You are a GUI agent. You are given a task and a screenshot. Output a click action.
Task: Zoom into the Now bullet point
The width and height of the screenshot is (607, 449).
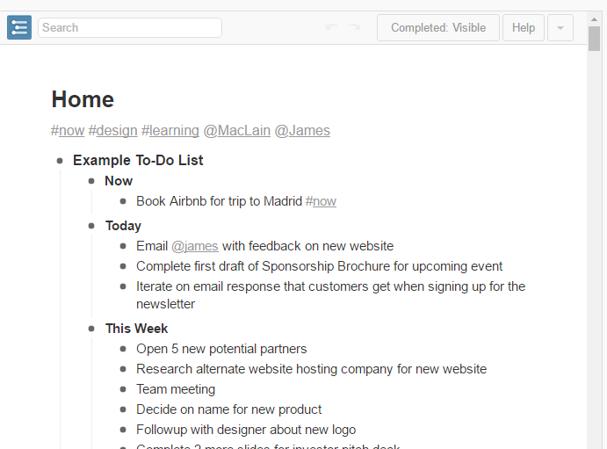pos(91,181)
